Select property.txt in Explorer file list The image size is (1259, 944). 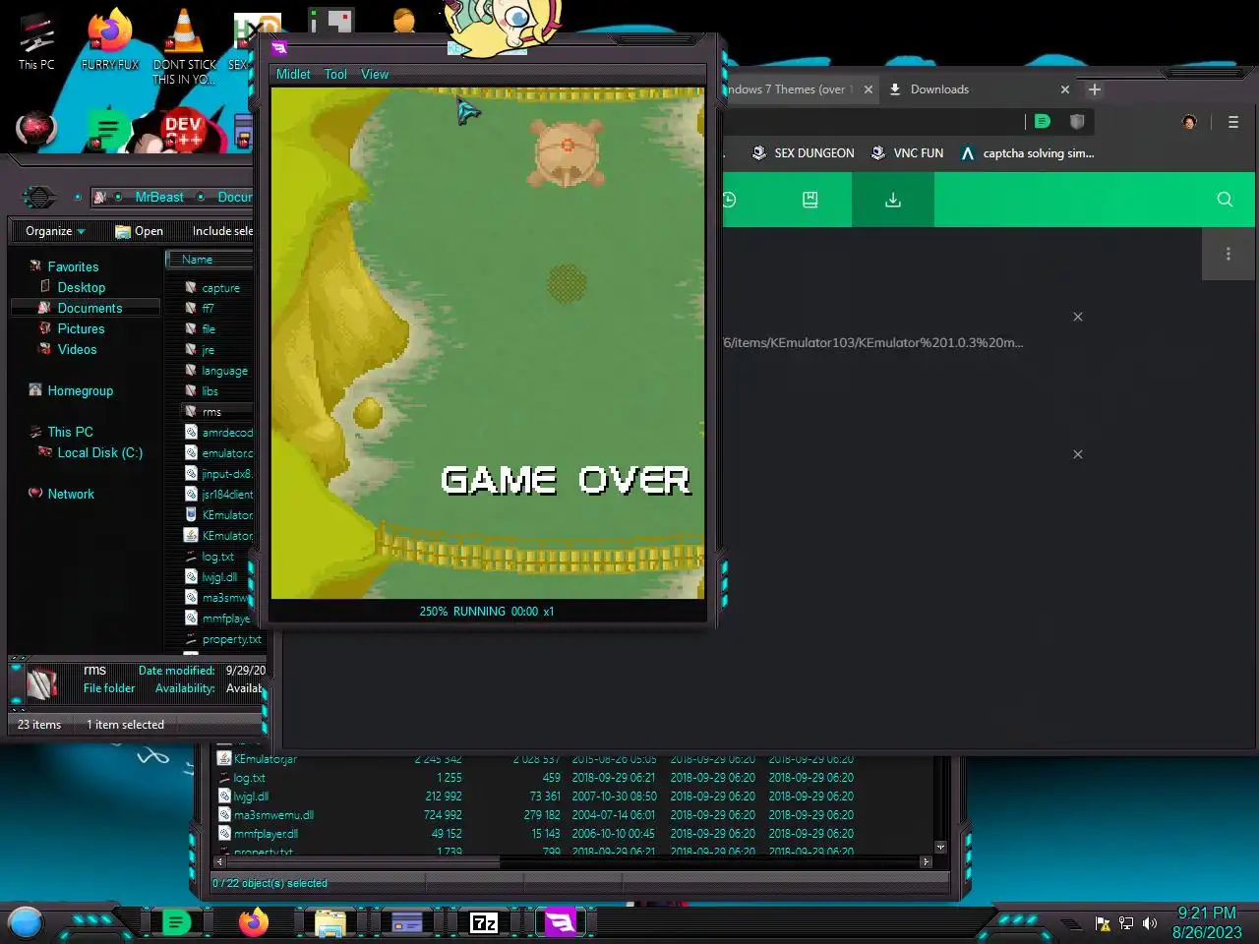point(231,639)
